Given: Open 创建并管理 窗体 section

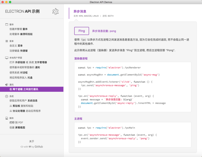Looking at the screenshot, I should pyautogui.click(x=18, y=29).
